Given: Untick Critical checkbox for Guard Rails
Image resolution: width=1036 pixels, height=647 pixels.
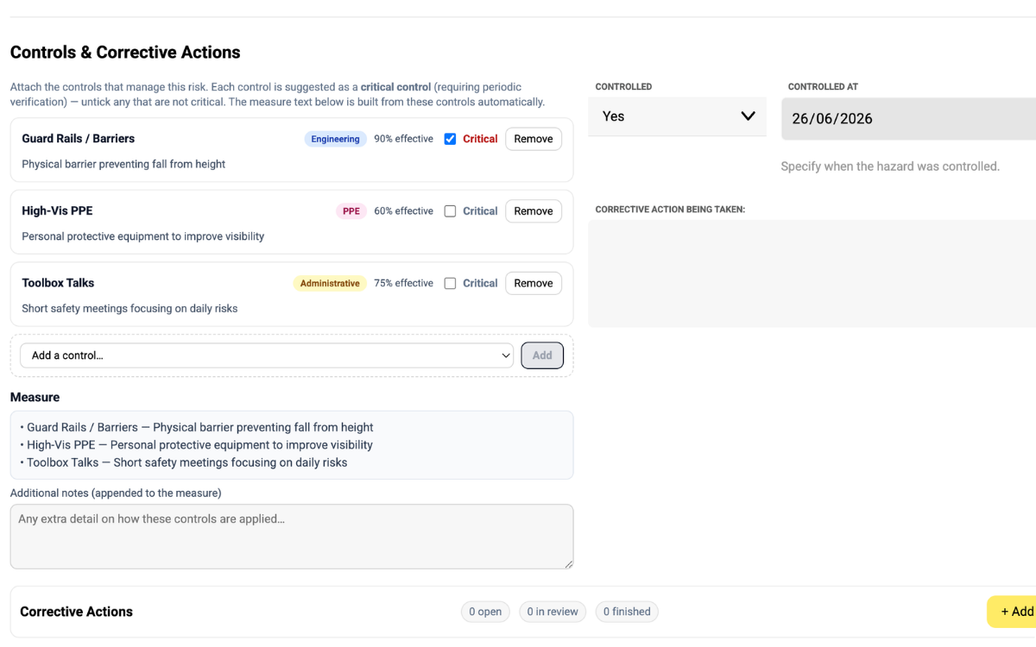Looking at the screenshot, I should [x=450, y=139].
